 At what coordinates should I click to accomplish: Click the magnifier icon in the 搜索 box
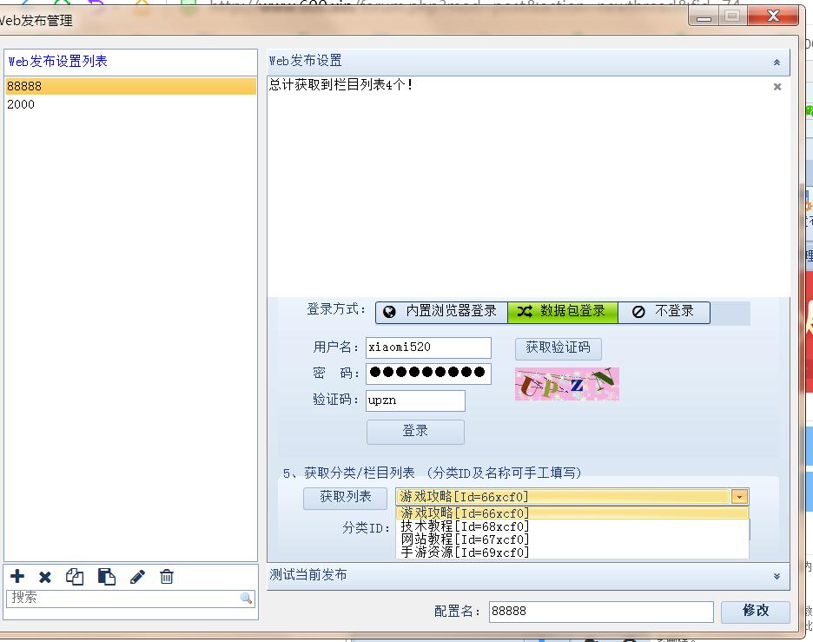point(246,599)
